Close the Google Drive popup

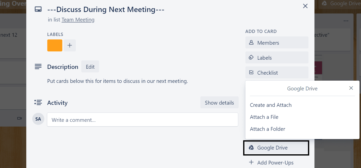pos(351,88)
